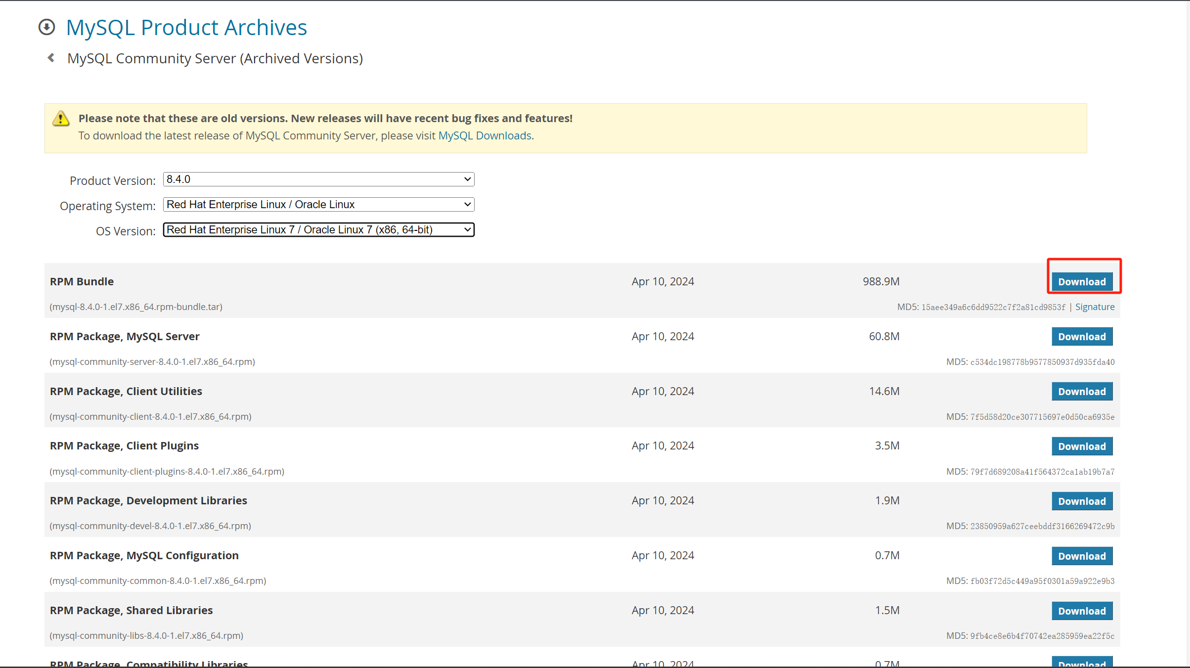The height and width of the screenshot is (668, 1190).
Task: Click the yellow warning triangle icon
Action: coord(61,119)
